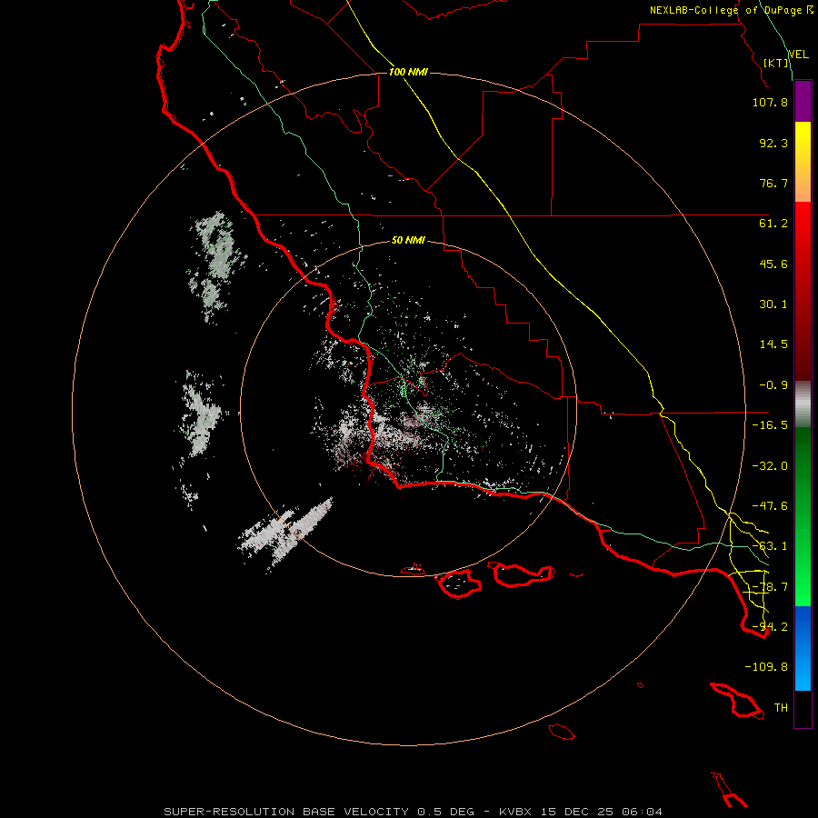This screenshot has width=818, height=818.
Task: Click the 50 NMI range ring label
Action: point(408,240)
